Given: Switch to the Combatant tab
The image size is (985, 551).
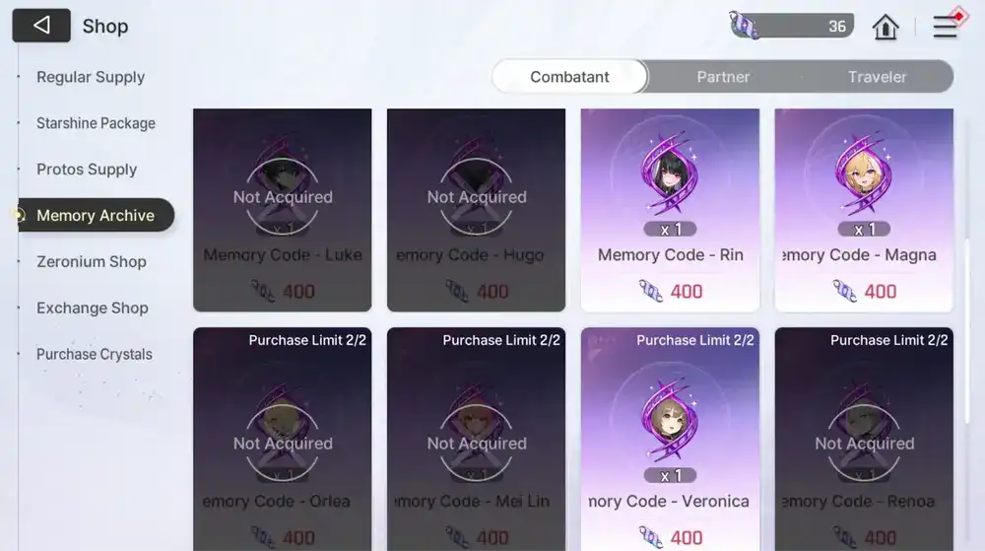Looking at the screenshot, I should 569,77.
